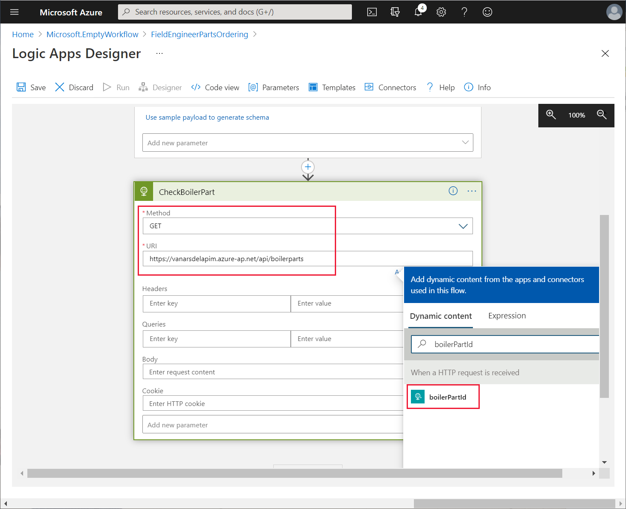Screen dimensions: 626x509
Task: Click the plus insert step button
Action: pyautogui.click(x=308, y=167)
